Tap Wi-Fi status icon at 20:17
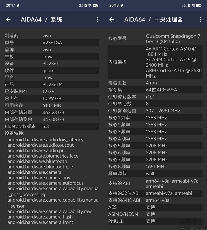This screenshot has width=207, height=230. point(90,6)
